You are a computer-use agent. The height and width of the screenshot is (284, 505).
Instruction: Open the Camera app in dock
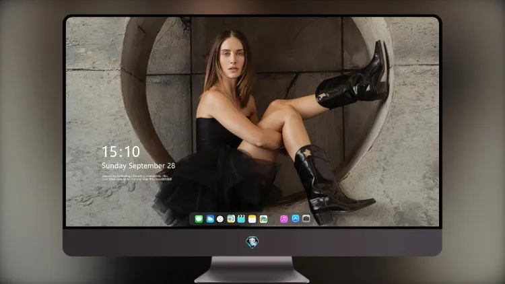coord(306,219)
